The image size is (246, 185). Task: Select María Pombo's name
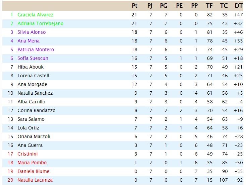(x=32, y=163)
